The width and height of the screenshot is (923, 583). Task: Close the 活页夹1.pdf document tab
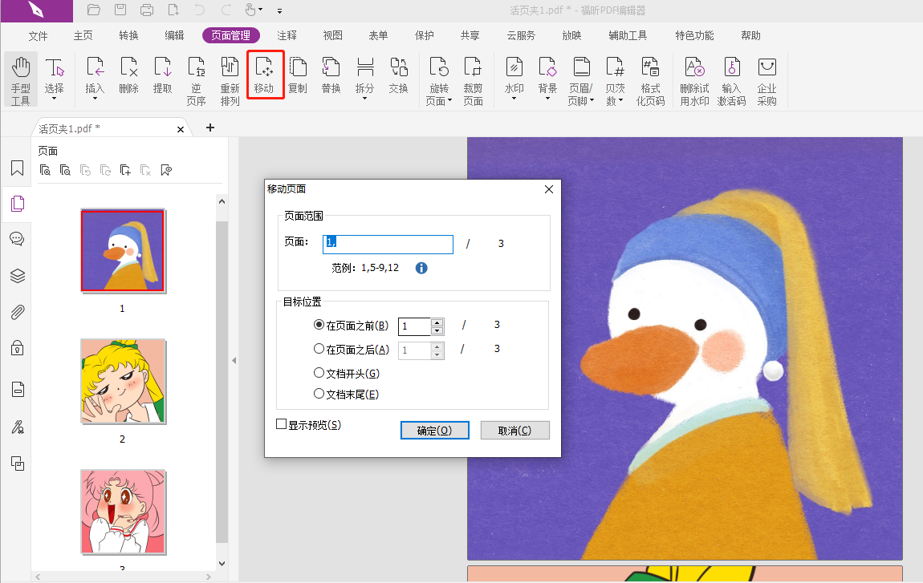tap(181, 129)
